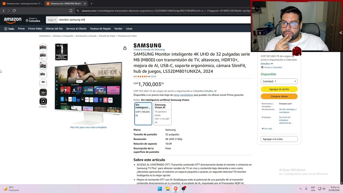Image resolution: width=343 pixels, height=193 pixels.
Task: Click Agregar al carrito button
Action: pyautogui.click(x=279, y=89)
